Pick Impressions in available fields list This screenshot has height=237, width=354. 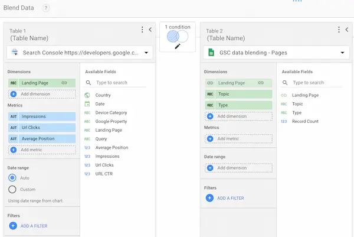coord(107,157)
